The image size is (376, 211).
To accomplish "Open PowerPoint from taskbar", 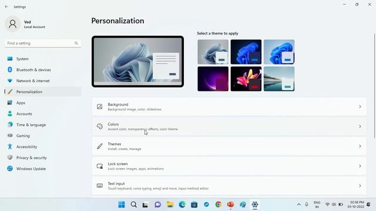I will pos(230,205).
